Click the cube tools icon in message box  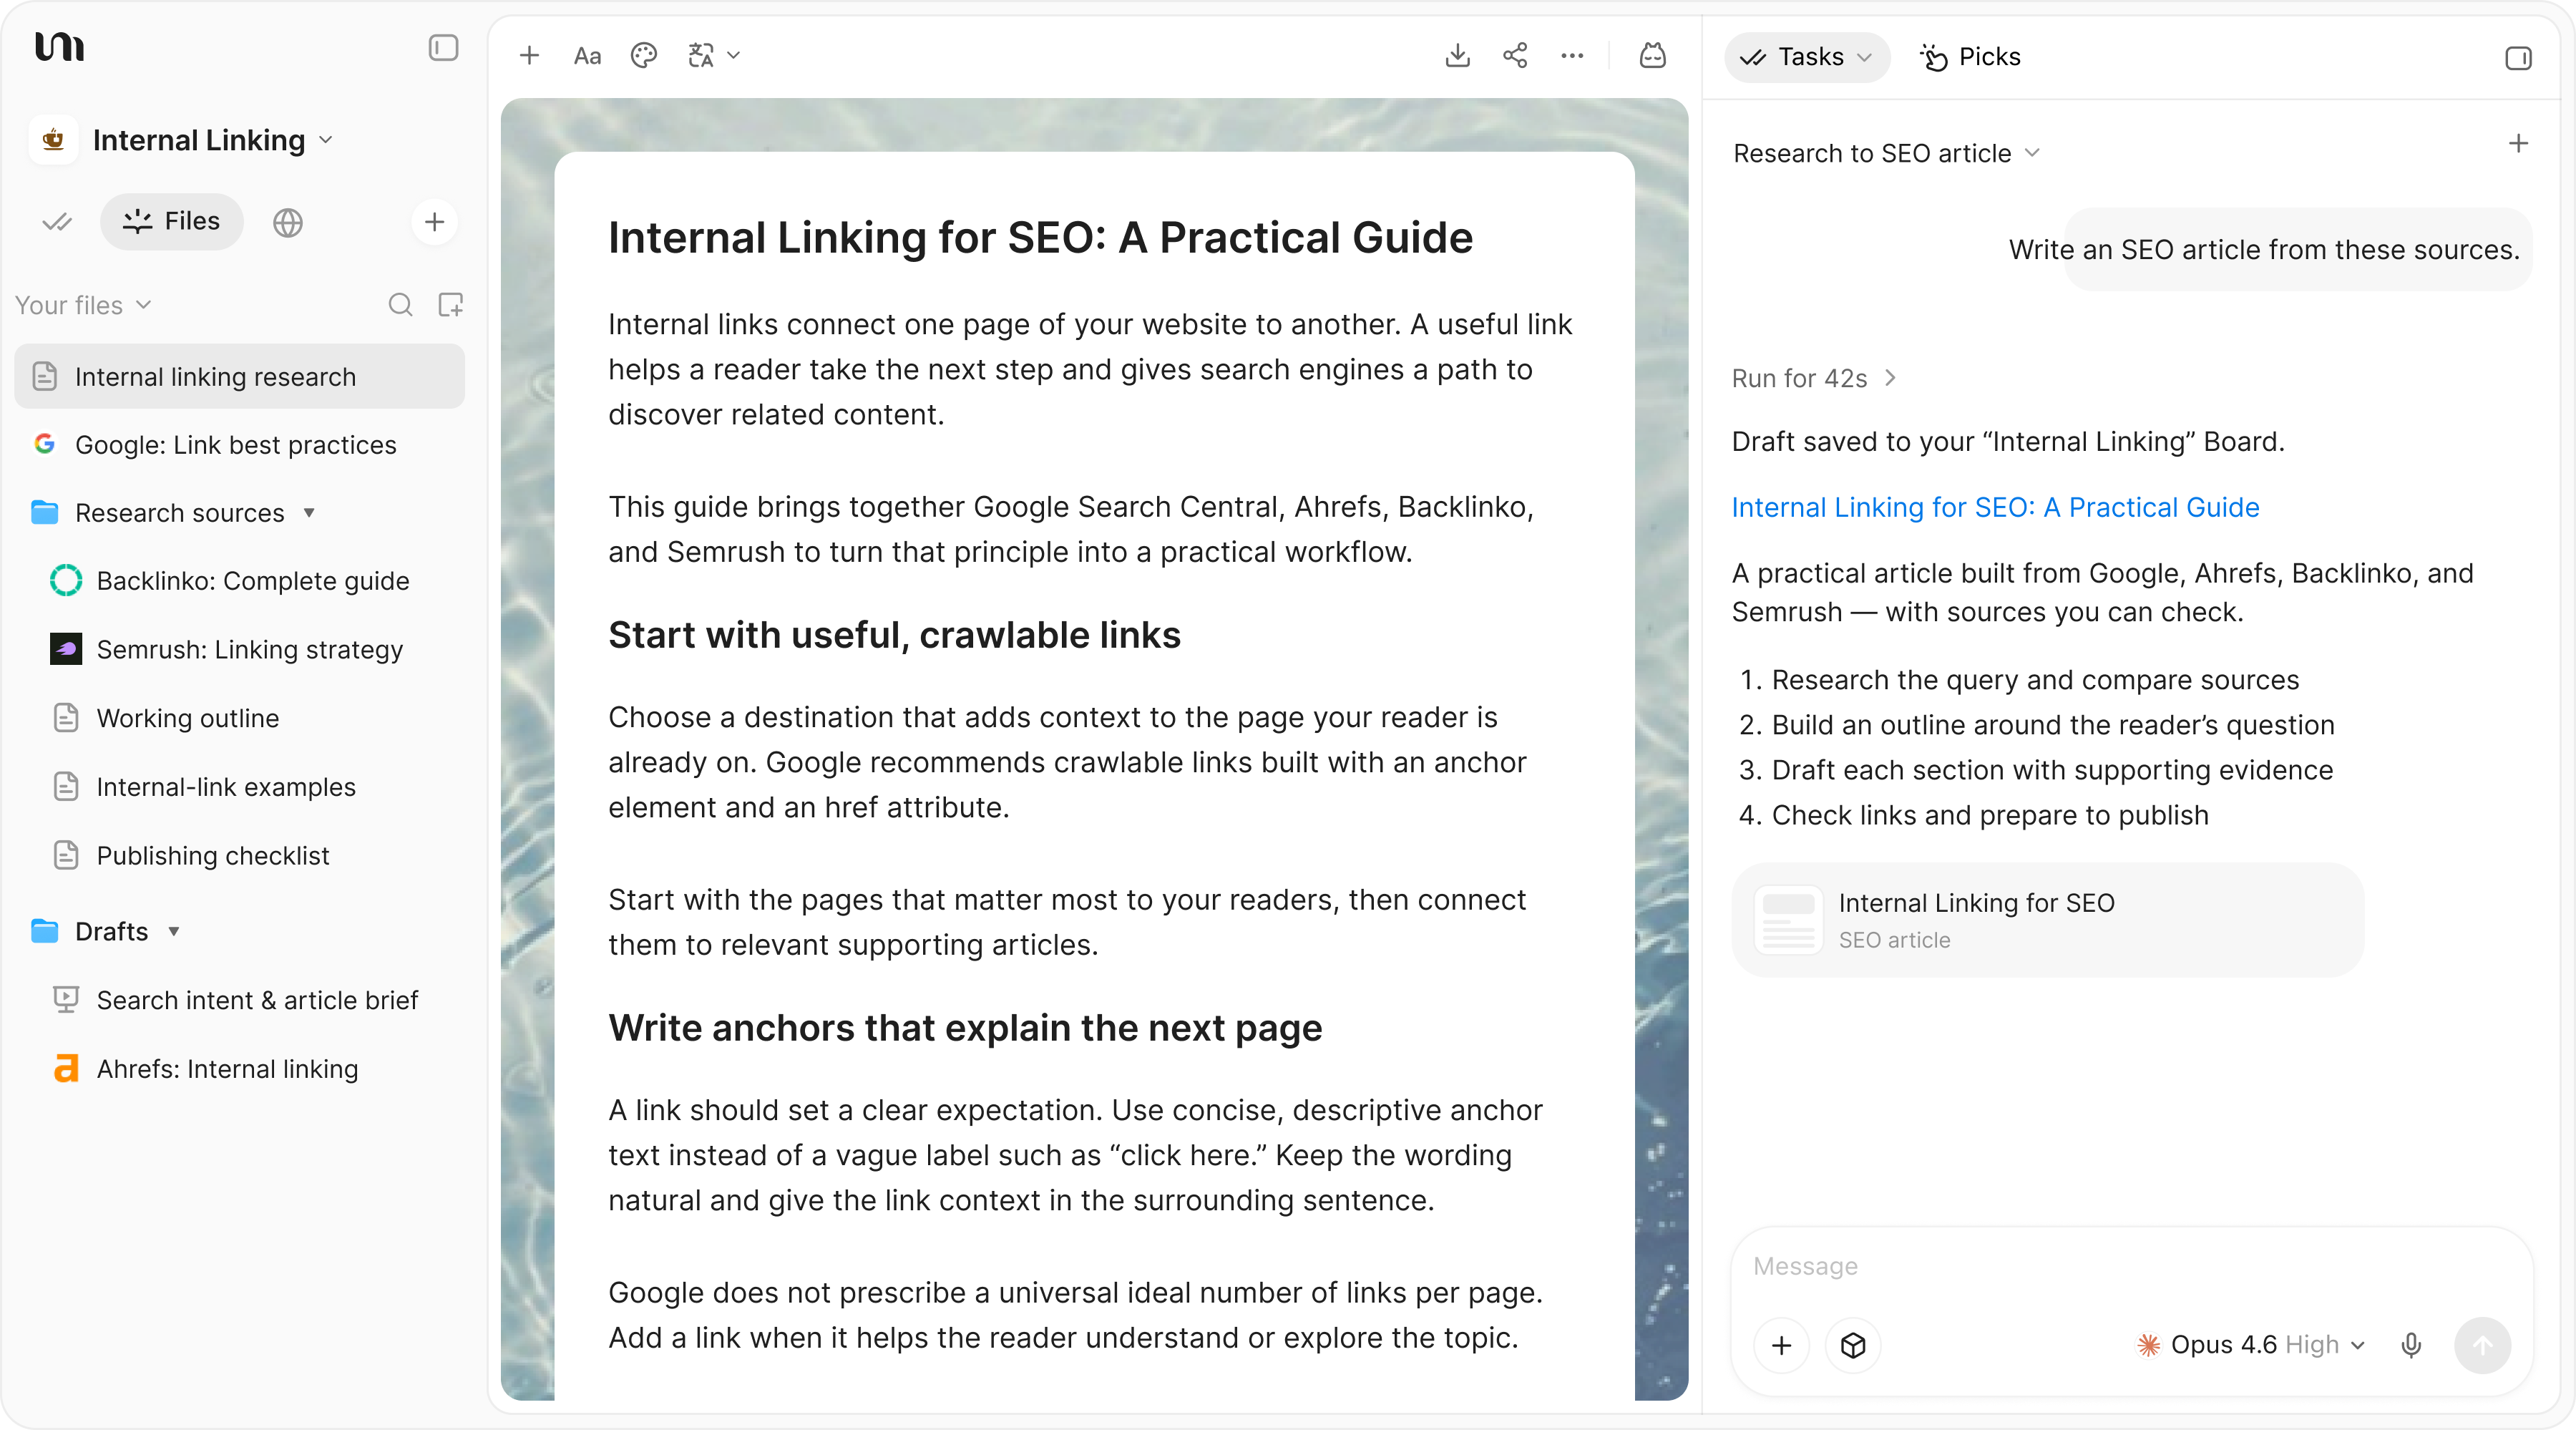pos(1853,1346)
